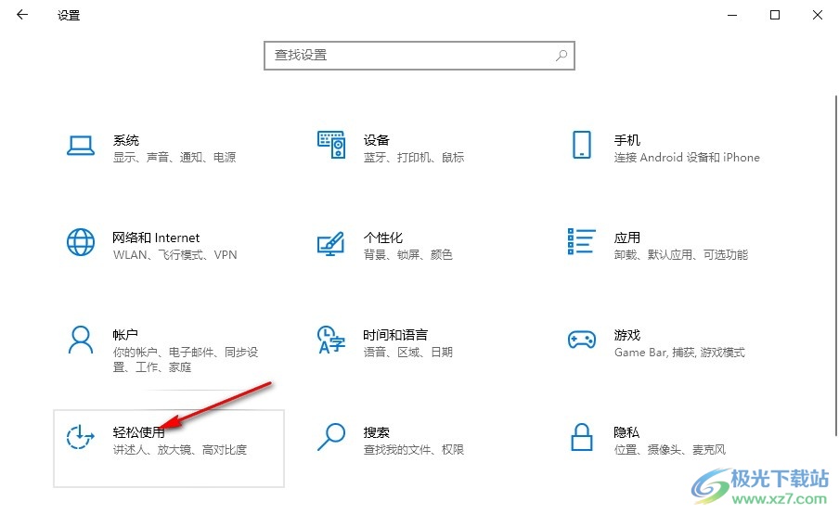Open 设备 settings title
The height and width of the screenshot is (514, 839).
point(376,140)
